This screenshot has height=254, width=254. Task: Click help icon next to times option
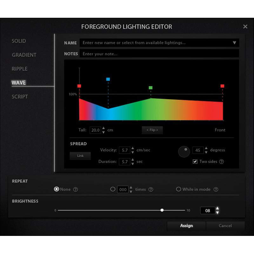151,190
